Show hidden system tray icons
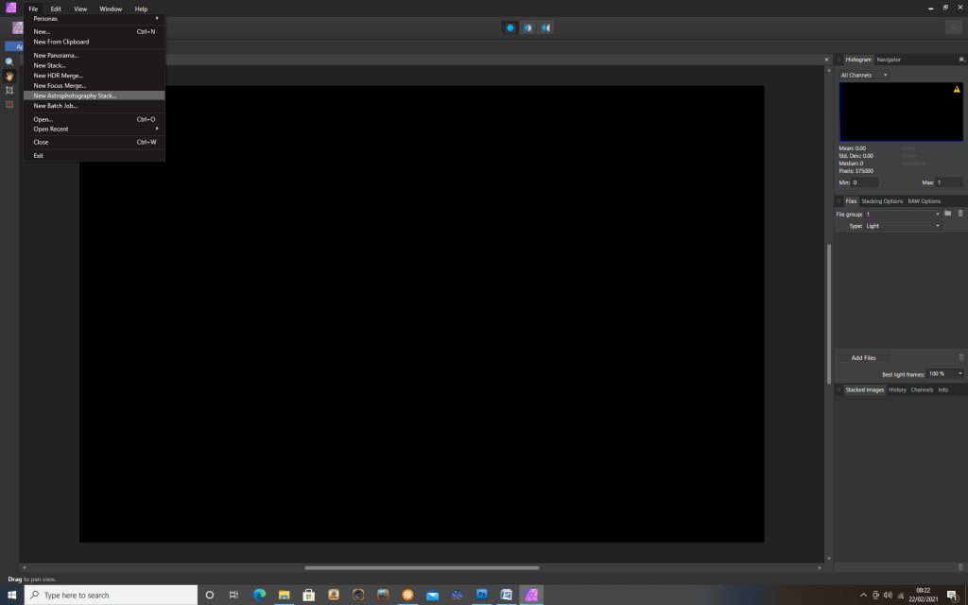This screenshot has width=968, height=605. click(863, 596)
